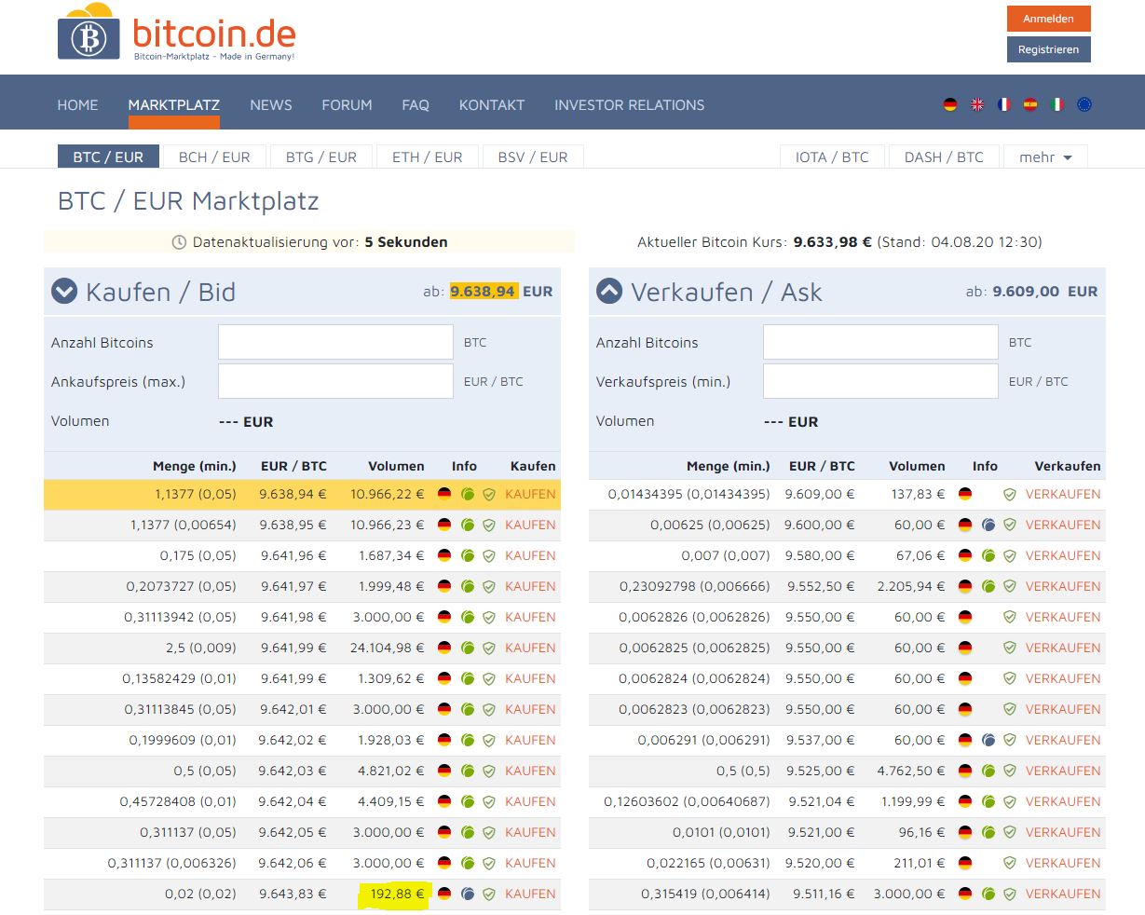This screenshot has width=1145, height=915.
Task: Collapse the Kaufen / Bid chevron icon
Action: coord(64,292)
